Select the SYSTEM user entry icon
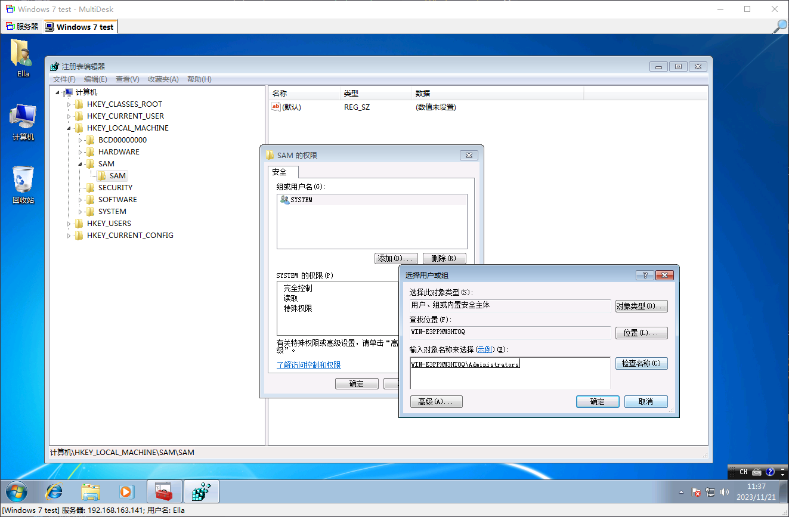789x517 pixels. point(284,200)
